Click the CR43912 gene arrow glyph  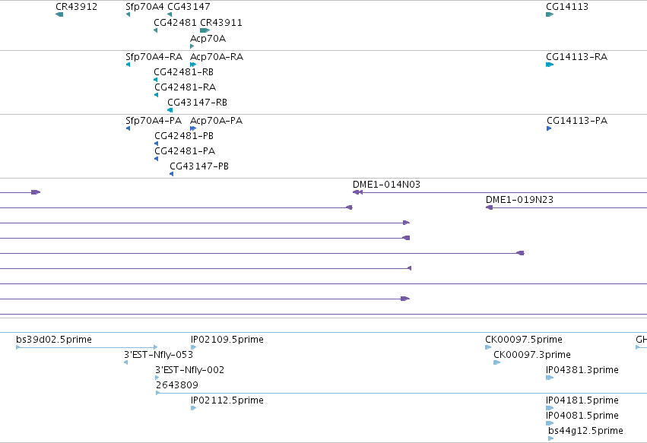pos(59,14)
